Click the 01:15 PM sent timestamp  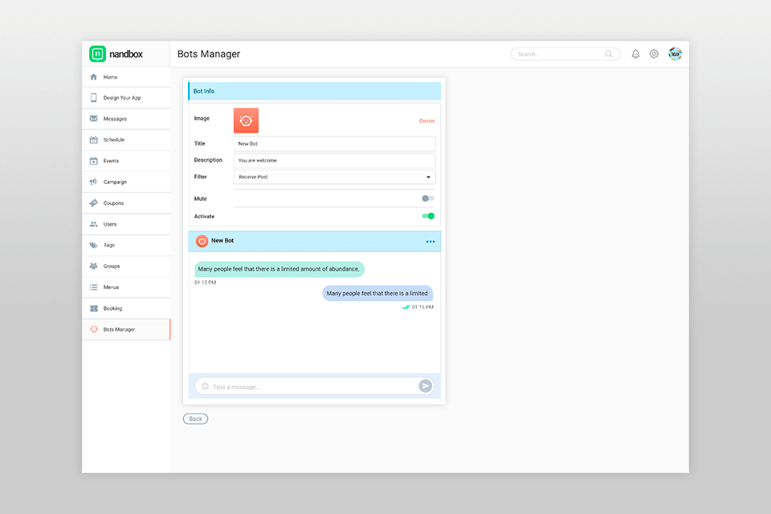coord(422,307)
